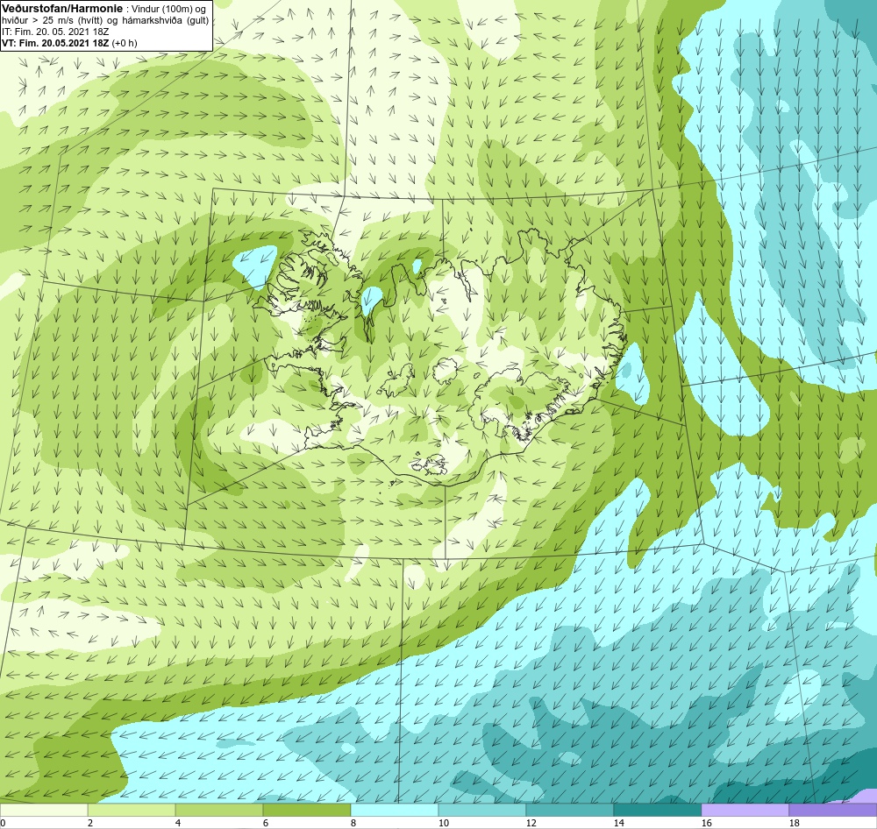877x829 pixels.
Task: Click the scale label '10'
Action: click(444, 823)
